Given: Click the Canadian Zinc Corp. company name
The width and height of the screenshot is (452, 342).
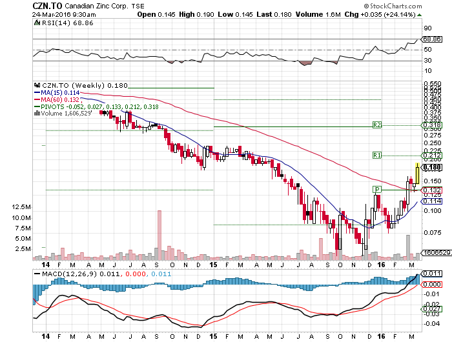Looking at the screenshot, I should (x=97, y=6).
